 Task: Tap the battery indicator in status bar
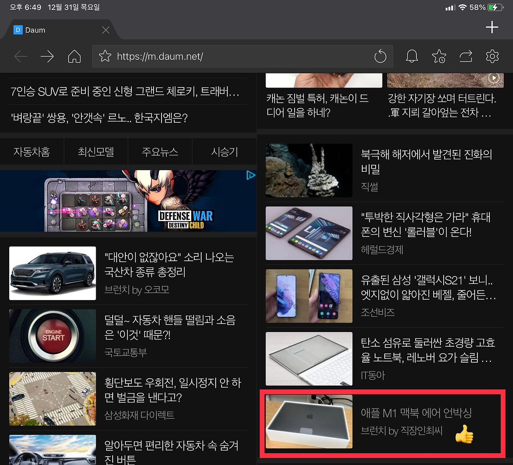tap(495, 7)
